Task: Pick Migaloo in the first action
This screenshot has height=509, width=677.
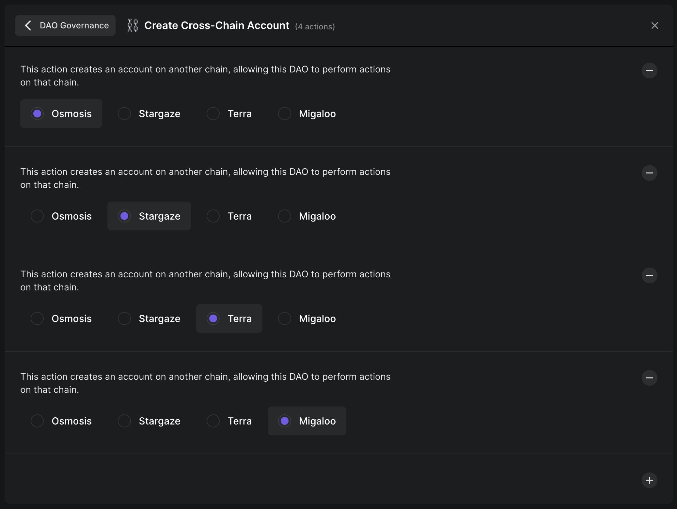Action: 307,114
